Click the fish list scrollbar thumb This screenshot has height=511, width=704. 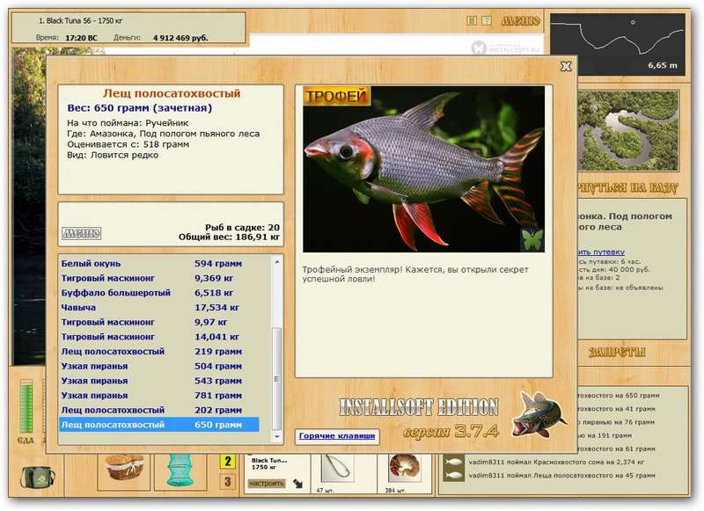tap(277, 379)
